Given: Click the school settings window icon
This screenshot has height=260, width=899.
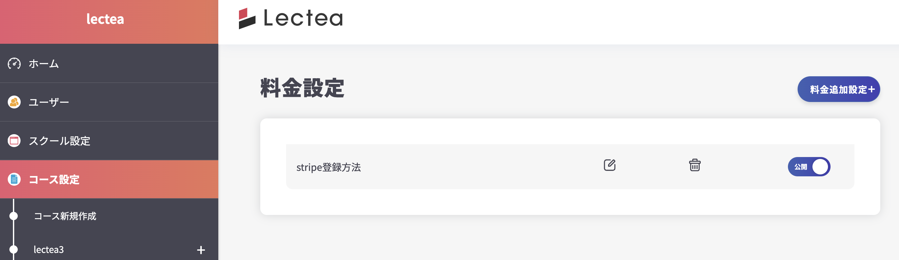Looking at the screenshot, I should [14, 141].
